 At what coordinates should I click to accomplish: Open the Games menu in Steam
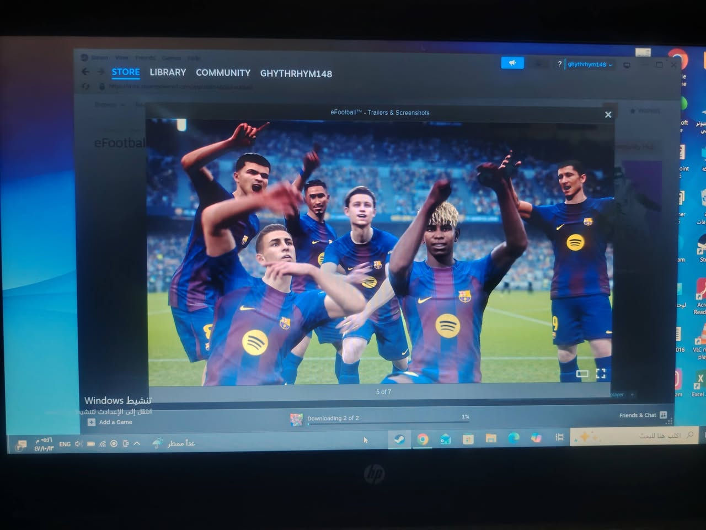coord(172,58)
